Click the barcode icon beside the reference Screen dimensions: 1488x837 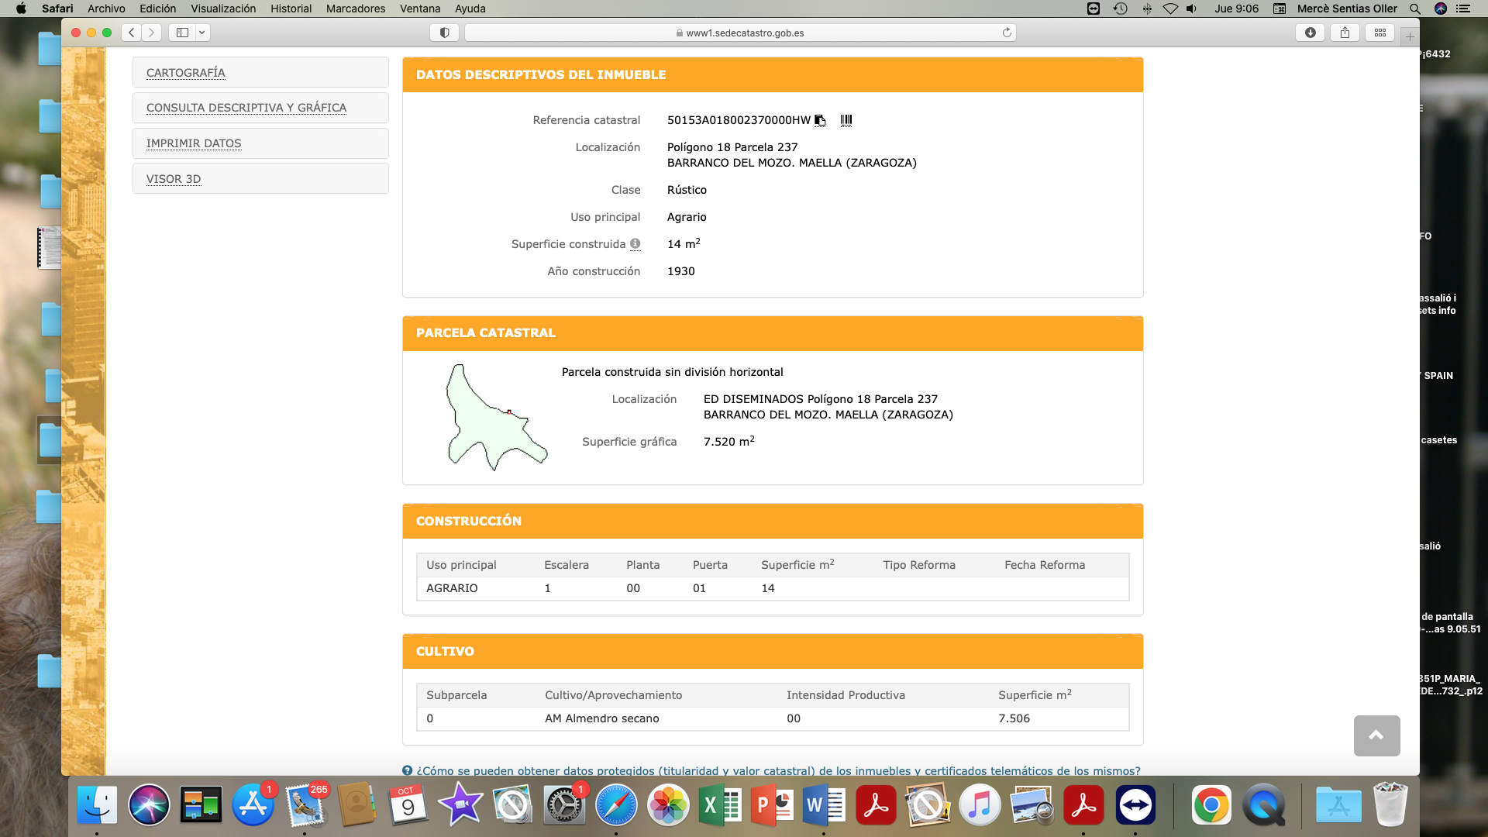click(x=846, y=120)
